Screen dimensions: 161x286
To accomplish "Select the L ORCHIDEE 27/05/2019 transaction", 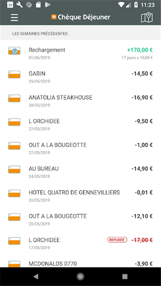I will point(80,125).
